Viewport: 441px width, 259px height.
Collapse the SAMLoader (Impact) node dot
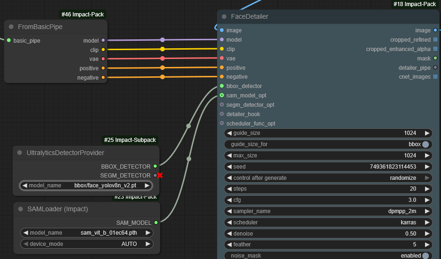coord(20,209)
